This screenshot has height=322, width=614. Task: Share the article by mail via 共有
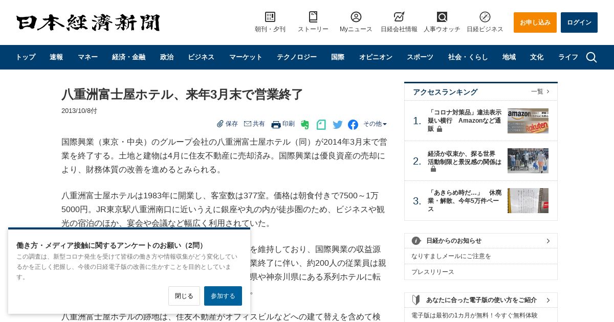coord(254,124)
